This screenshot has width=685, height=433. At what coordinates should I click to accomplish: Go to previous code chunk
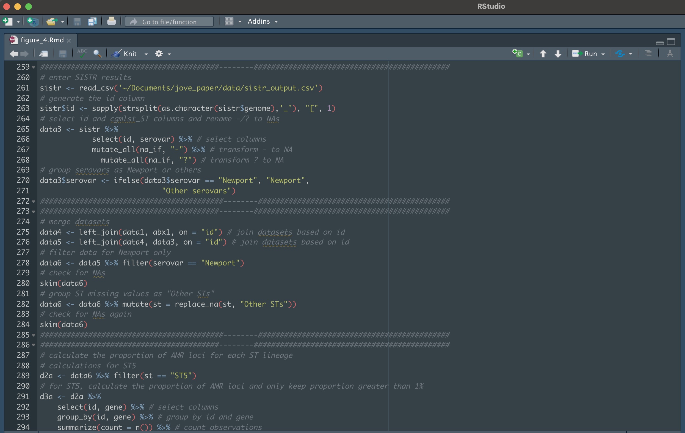coord(543,54)
